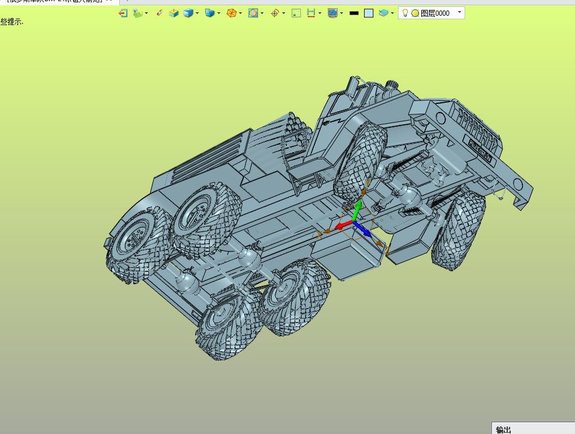Click the light blue fill color swatch
This screenshot has height=434, width=575.
369,13
